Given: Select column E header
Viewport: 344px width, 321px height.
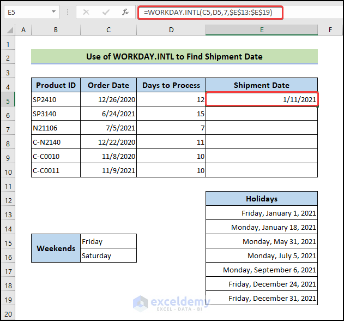Looking at the screenshot, I should pyautogui.click(x=262, y=30).
